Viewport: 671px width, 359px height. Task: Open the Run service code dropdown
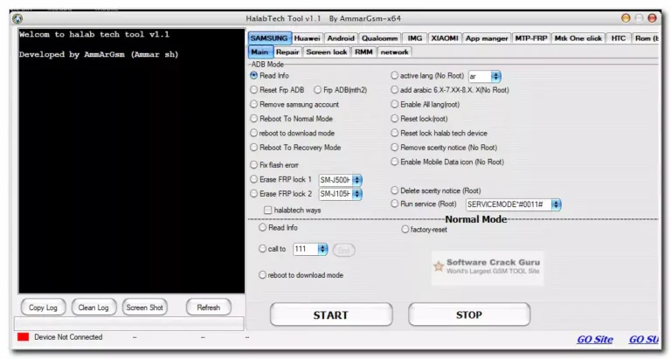point(556,204)
